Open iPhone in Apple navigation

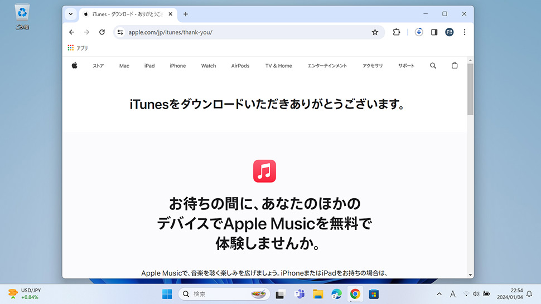pyautogui.click(x=178, y=66)
